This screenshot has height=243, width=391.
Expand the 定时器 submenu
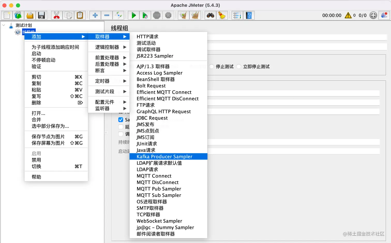109,81
